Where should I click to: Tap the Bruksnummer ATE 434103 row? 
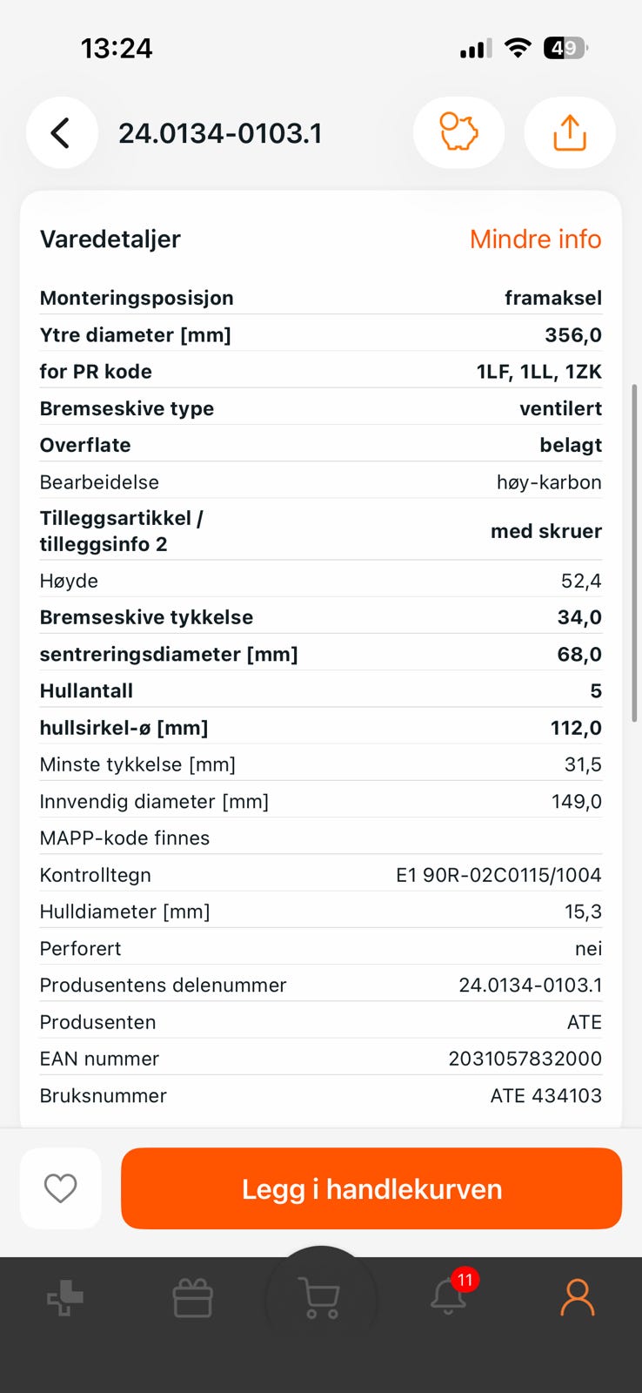(321, 1095)
